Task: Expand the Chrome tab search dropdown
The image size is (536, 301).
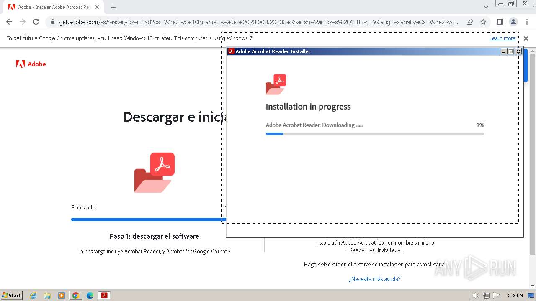Action: coord(486,7)
